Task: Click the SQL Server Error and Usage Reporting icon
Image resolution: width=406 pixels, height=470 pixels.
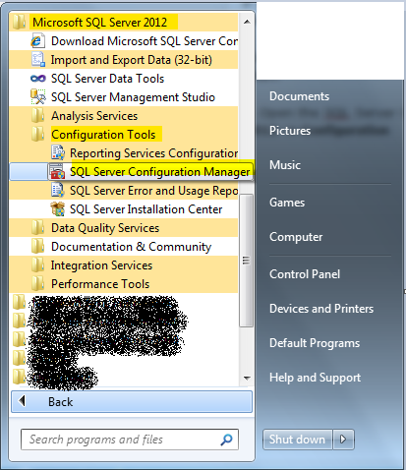Action: (58, 191)
